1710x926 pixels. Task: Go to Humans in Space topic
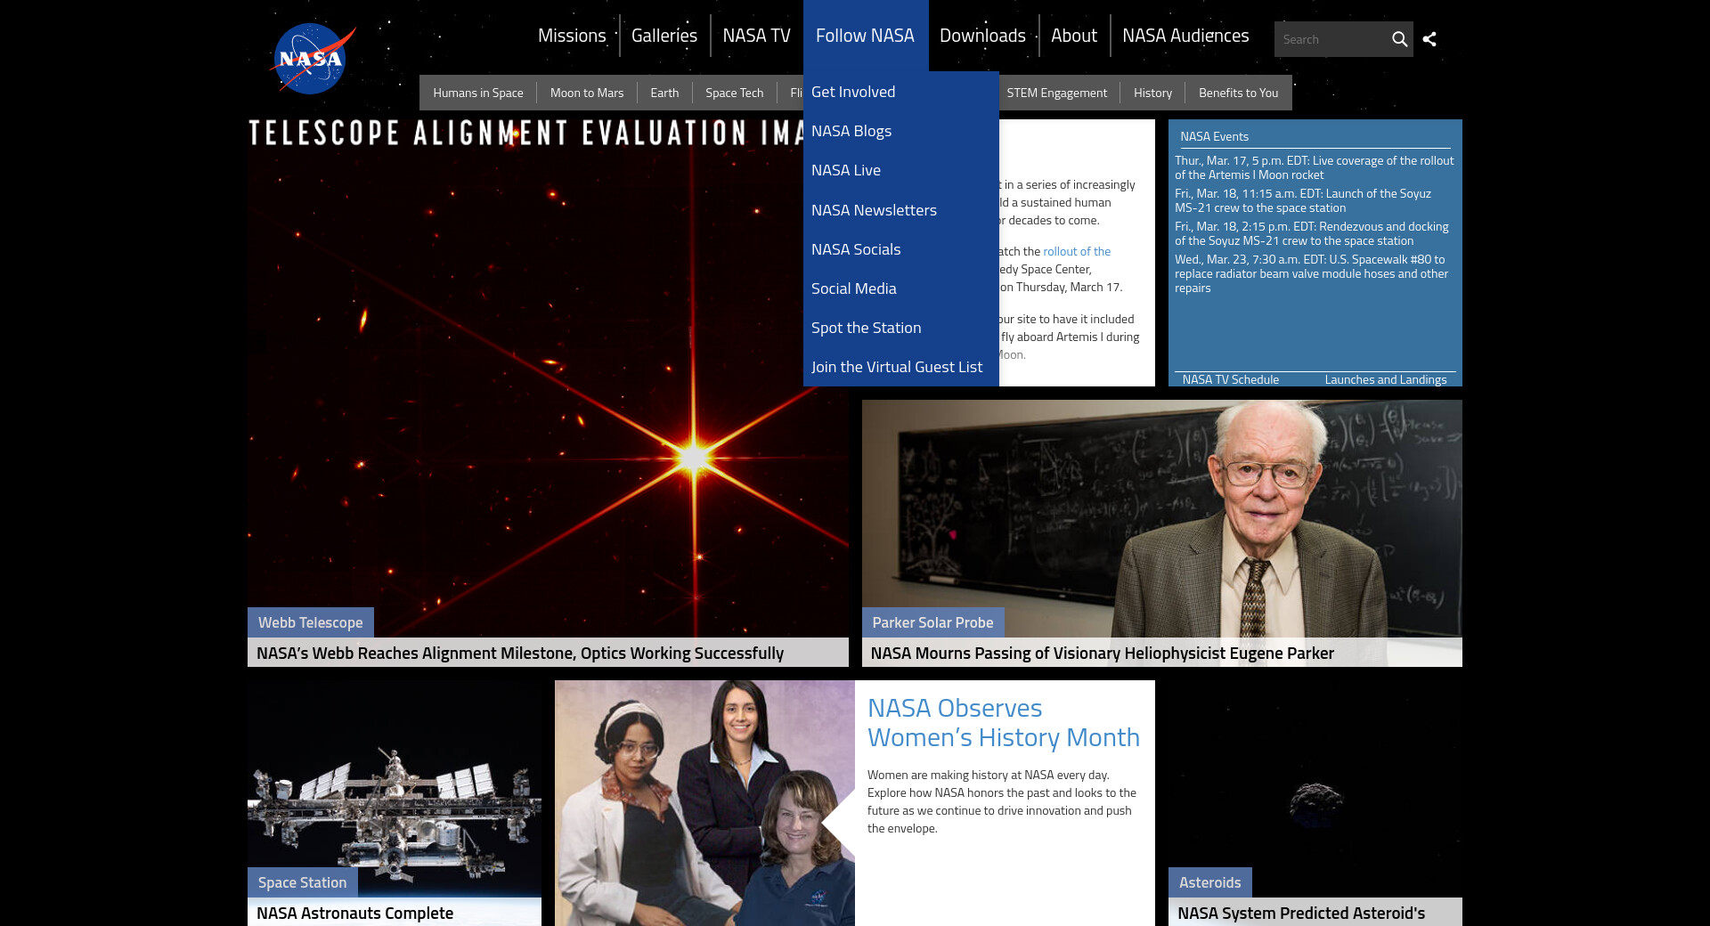(x=478, y=93)
